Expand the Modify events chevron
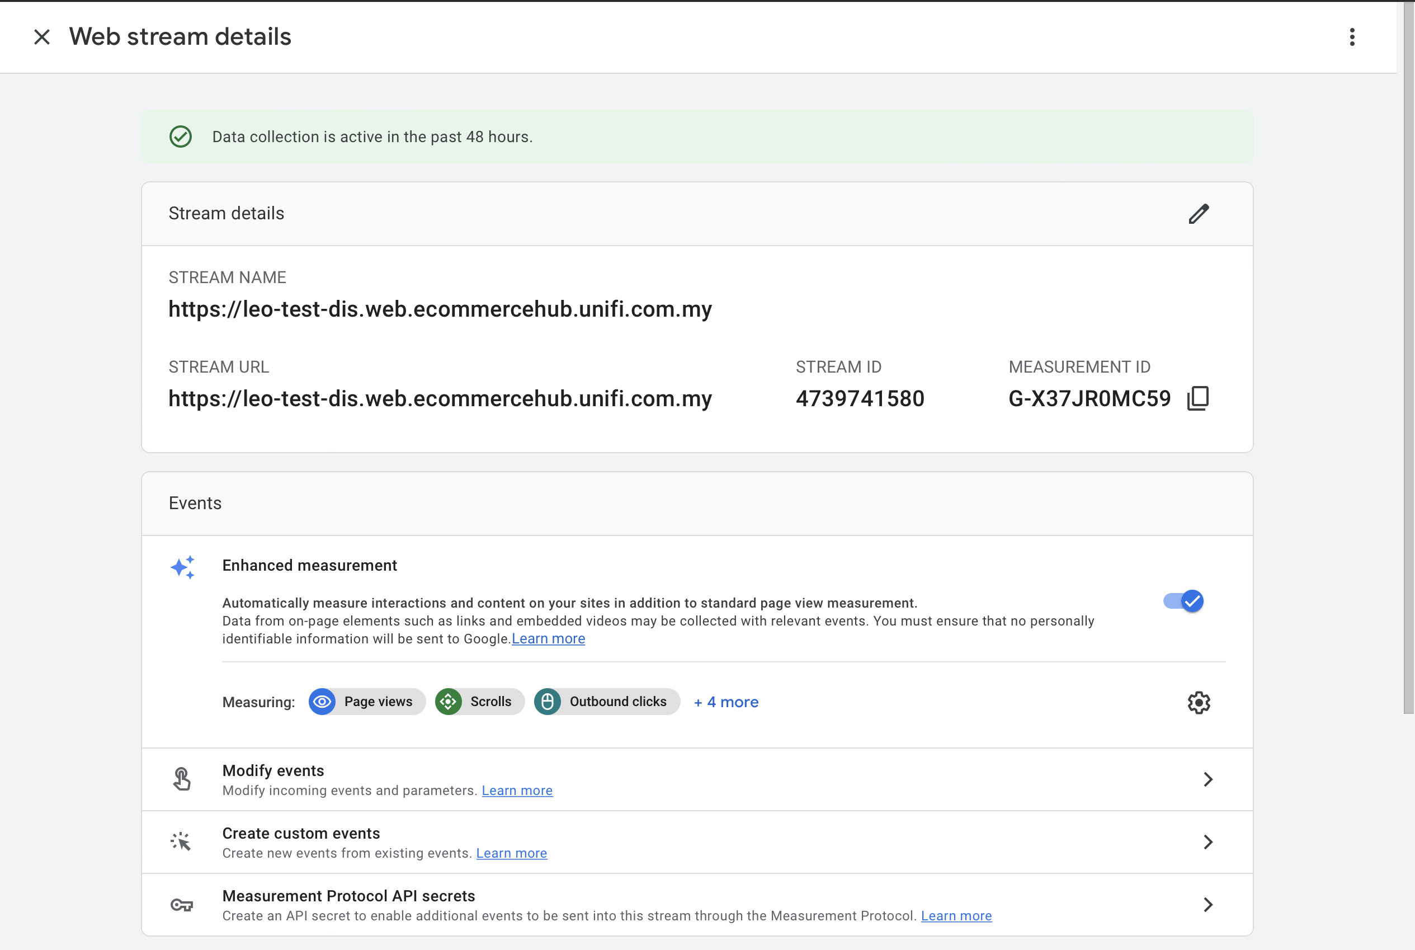This screenshot has width=1415, height=950. click(x=1208, y=779)
